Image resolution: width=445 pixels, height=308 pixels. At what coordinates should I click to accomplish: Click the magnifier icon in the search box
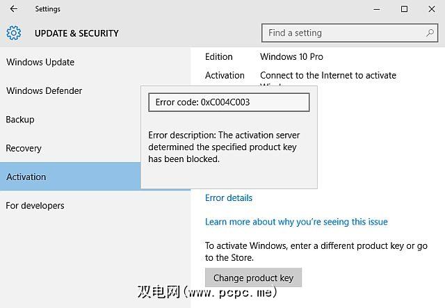point(431,33)
